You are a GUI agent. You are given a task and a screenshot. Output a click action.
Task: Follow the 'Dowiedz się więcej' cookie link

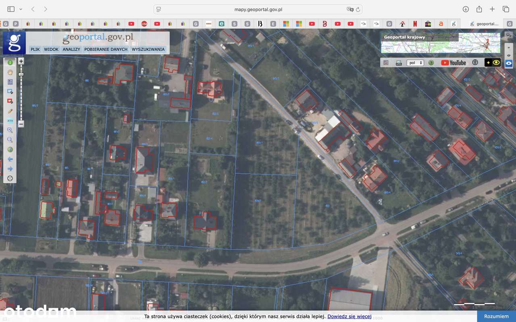(x=350, y=316)
